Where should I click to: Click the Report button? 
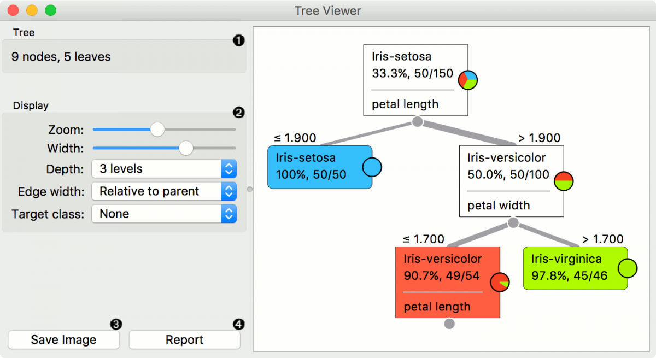click(x=184, y=339)
